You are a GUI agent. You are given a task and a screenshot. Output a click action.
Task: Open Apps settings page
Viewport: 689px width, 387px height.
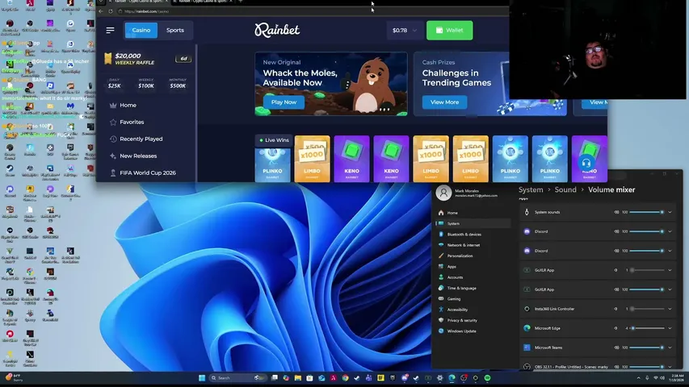click(452, 266)
